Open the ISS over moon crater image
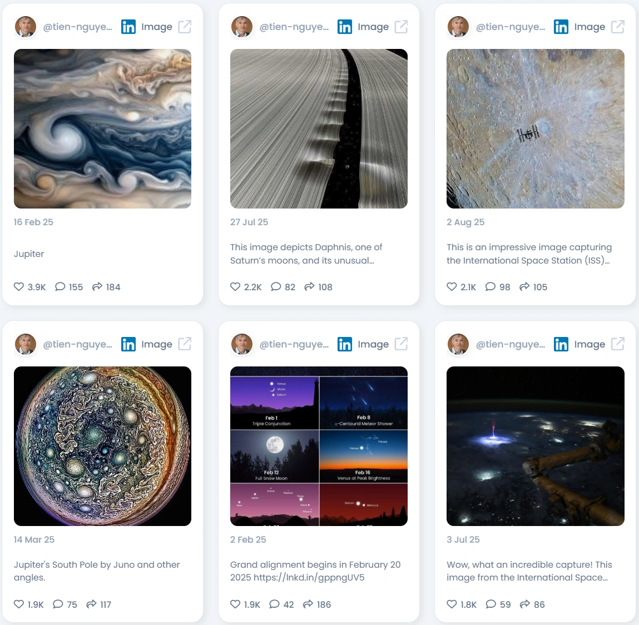Image resolution: width=639 pixels, height=625 pixels. pos(536,129)
